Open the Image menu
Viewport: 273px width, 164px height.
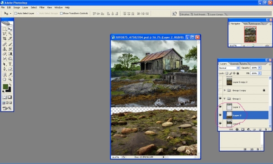(17, 7)
